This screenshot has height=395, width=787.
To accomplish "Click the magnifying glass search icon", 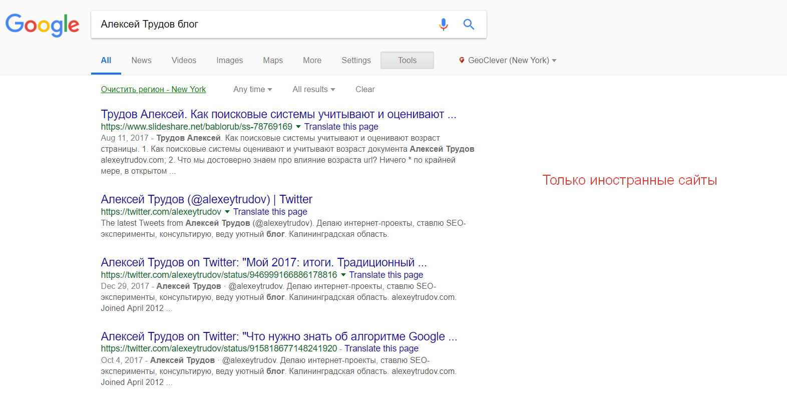I will pos(469,24).
